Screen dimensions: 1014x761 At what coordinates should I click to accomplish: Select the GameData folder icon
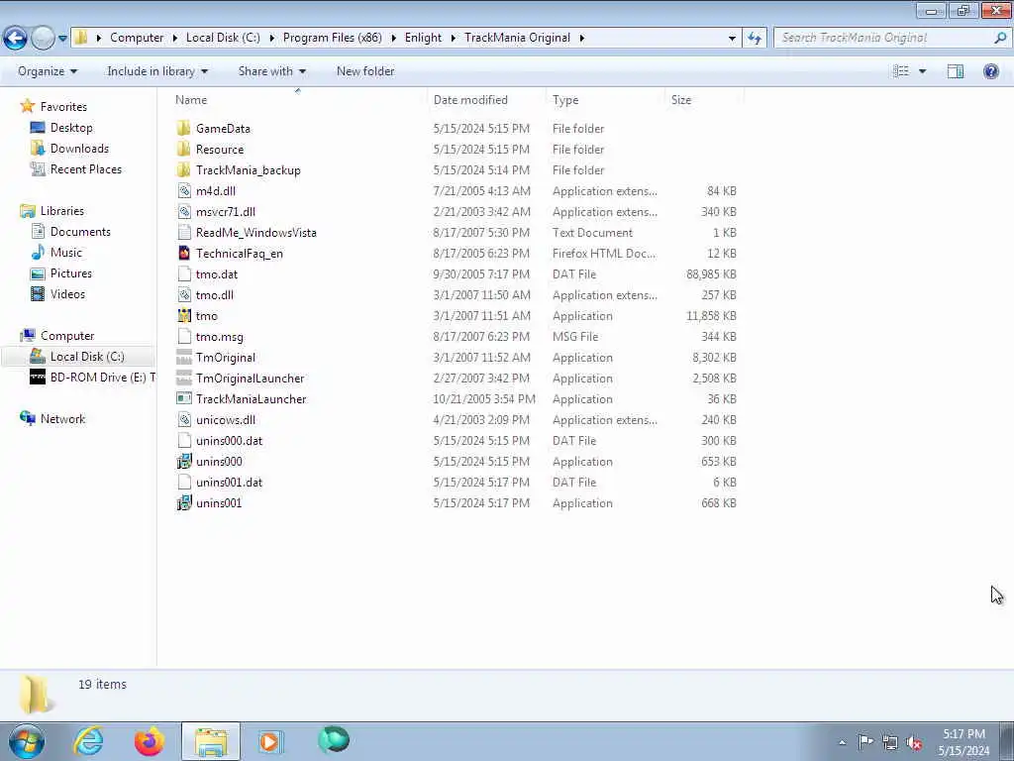point(183,128)
